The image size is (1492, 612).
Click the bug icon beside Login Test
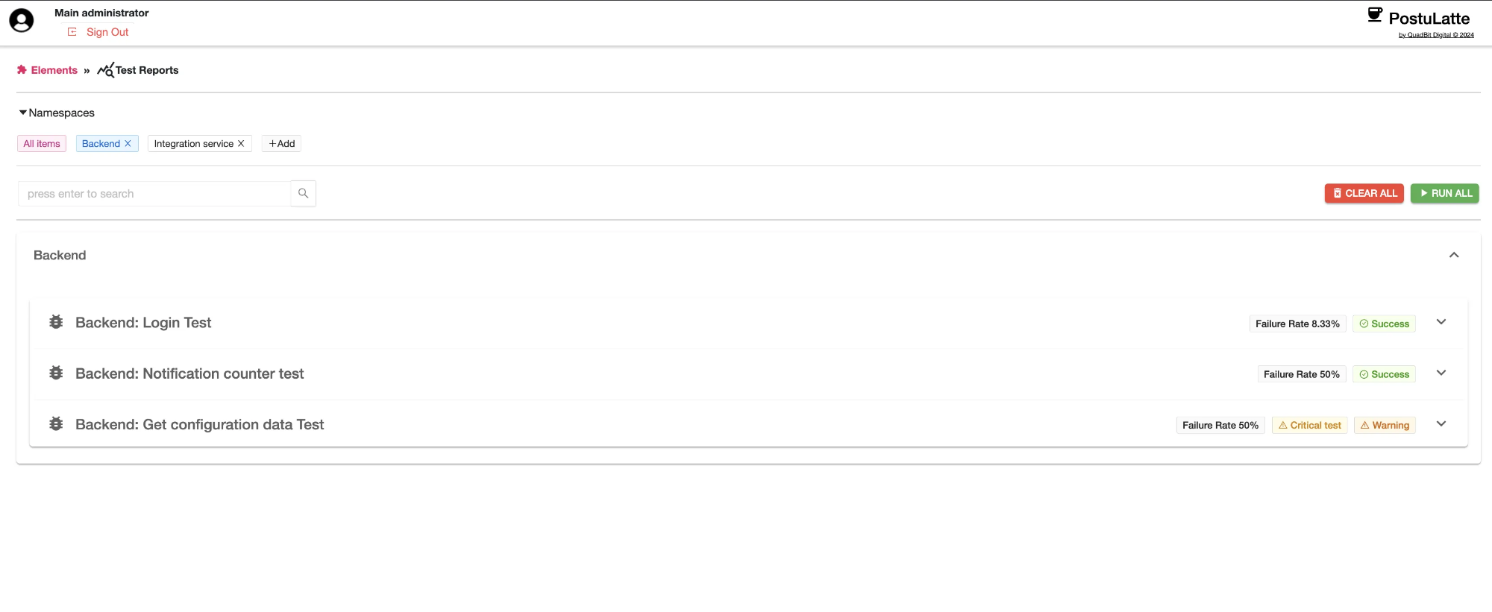[x=56, y=322]
